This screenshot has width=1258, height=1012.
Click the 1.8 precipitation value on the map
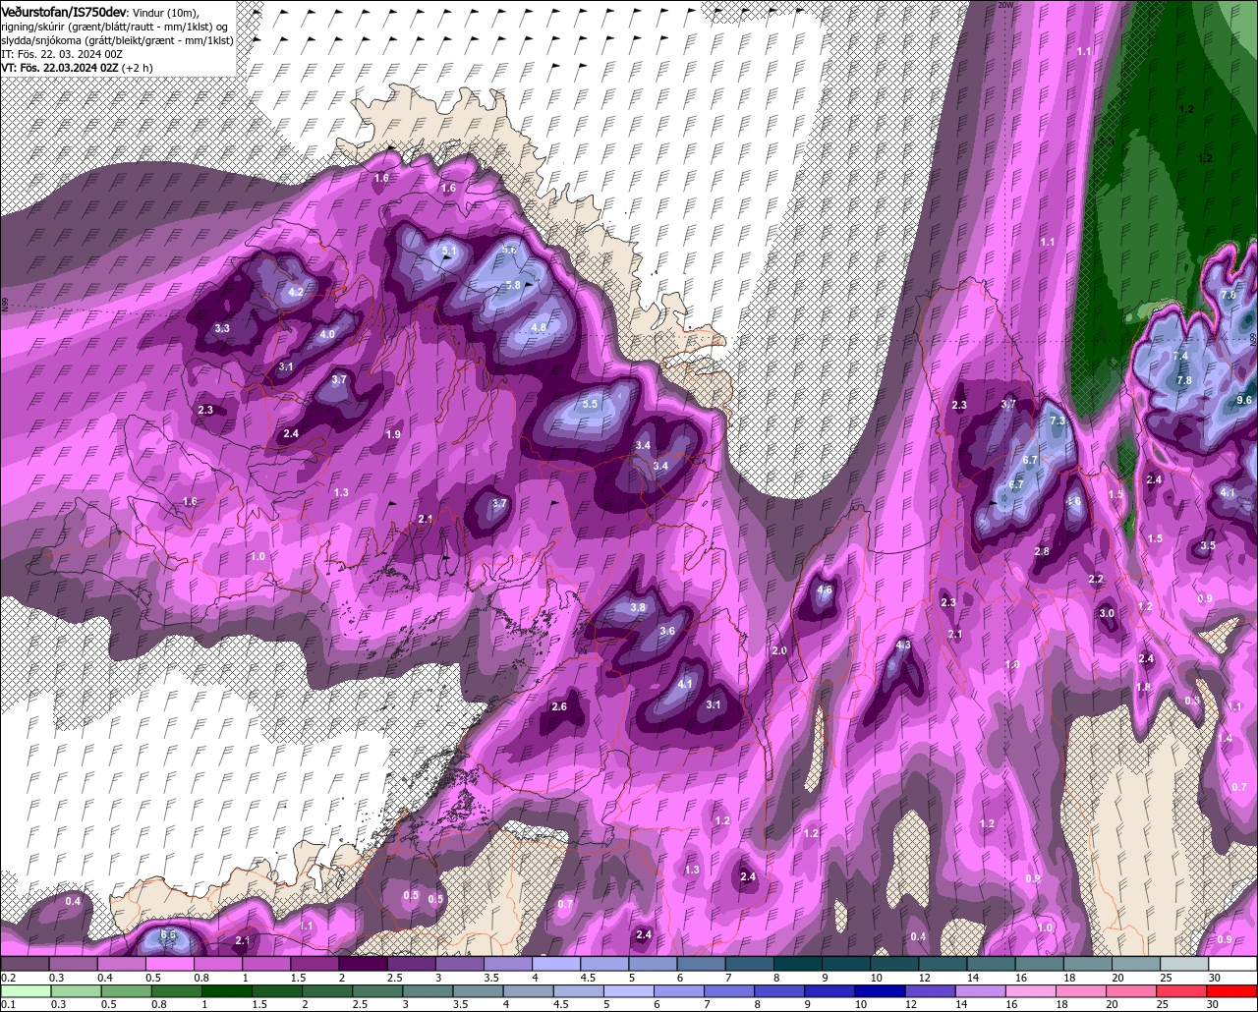(1143, 687)
